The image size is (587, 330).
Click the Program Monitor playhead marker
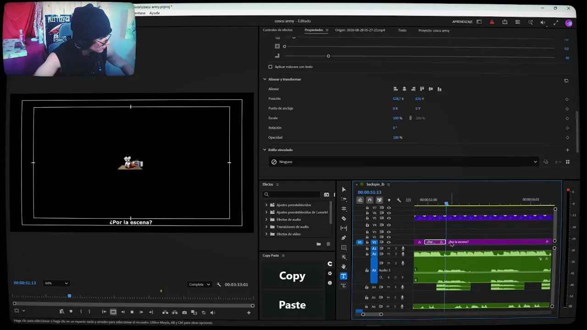(x=69, y=297)
